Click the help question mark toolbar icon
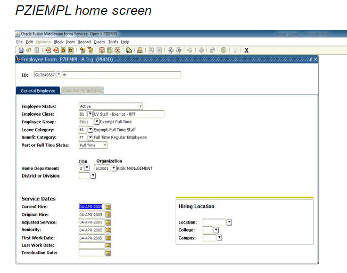The width and height of the screenshot is (347, 273). [224, 50]
